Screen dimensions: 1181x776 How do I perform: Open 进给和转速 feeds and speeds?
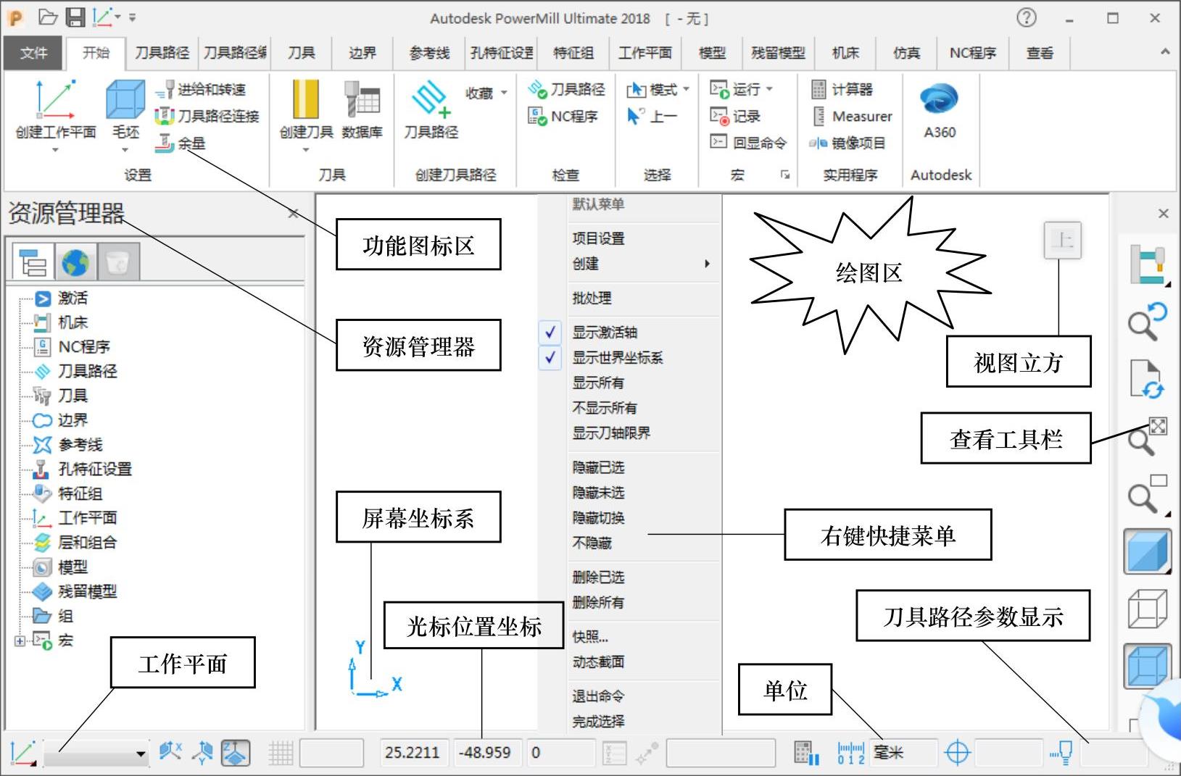[200, 89]
